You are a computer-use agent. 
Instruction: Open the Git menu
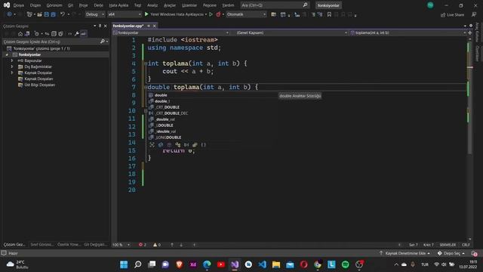click(x=70, y=5)
